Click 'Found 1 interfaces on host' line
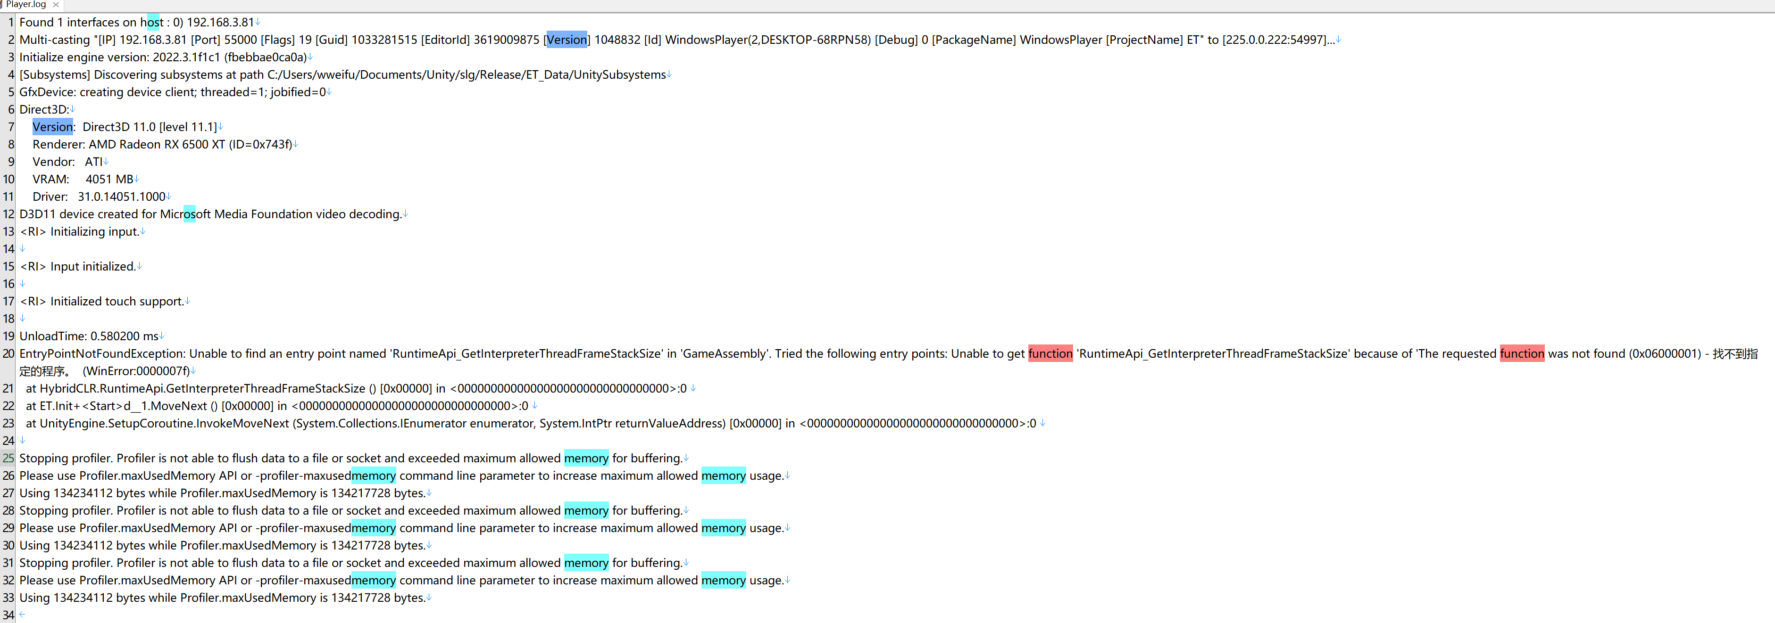The image size is (1775, 623). coord(136,23)
